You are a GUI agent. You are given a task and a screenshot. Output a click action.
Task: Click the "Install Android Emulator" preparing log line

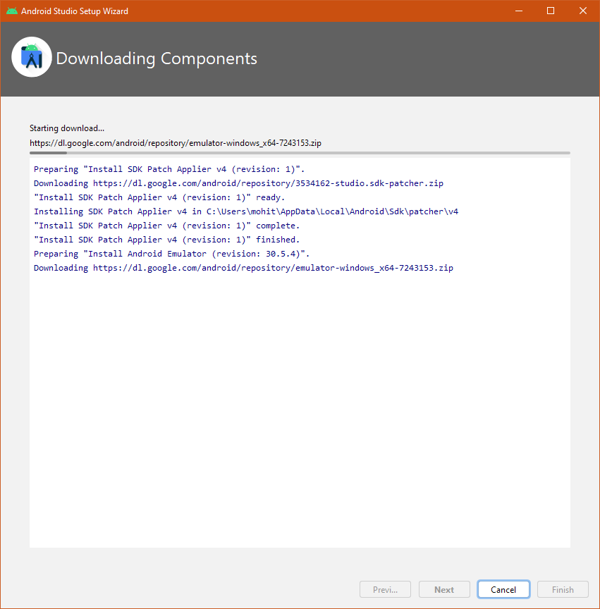click(x=171, y=254)
